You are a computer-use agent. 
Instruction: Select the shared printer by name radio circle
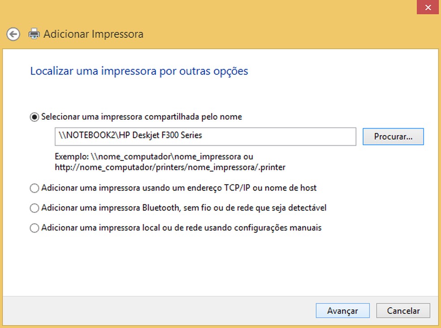[x=35, y=117]
